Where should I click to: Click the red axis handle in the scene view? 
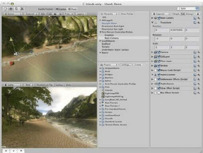pyautogui.click(x=12, y=63)
